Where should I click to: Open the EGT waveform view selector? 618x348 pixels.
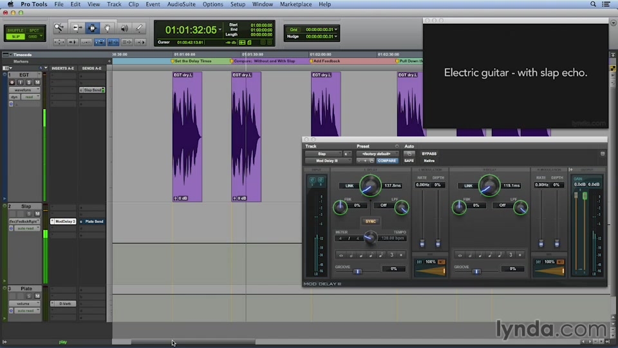tap(24, 90)
